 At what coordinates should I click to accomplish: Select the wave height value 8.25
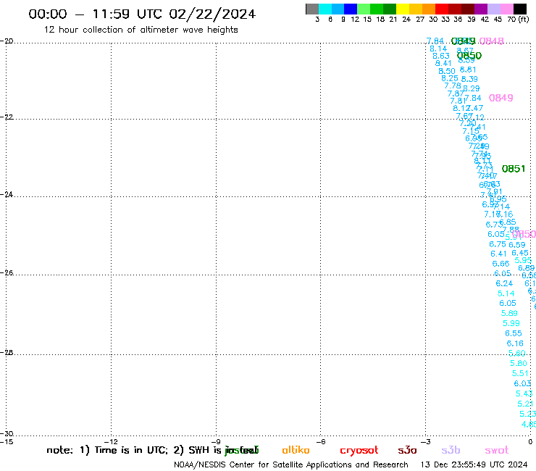tap(450, 78)
